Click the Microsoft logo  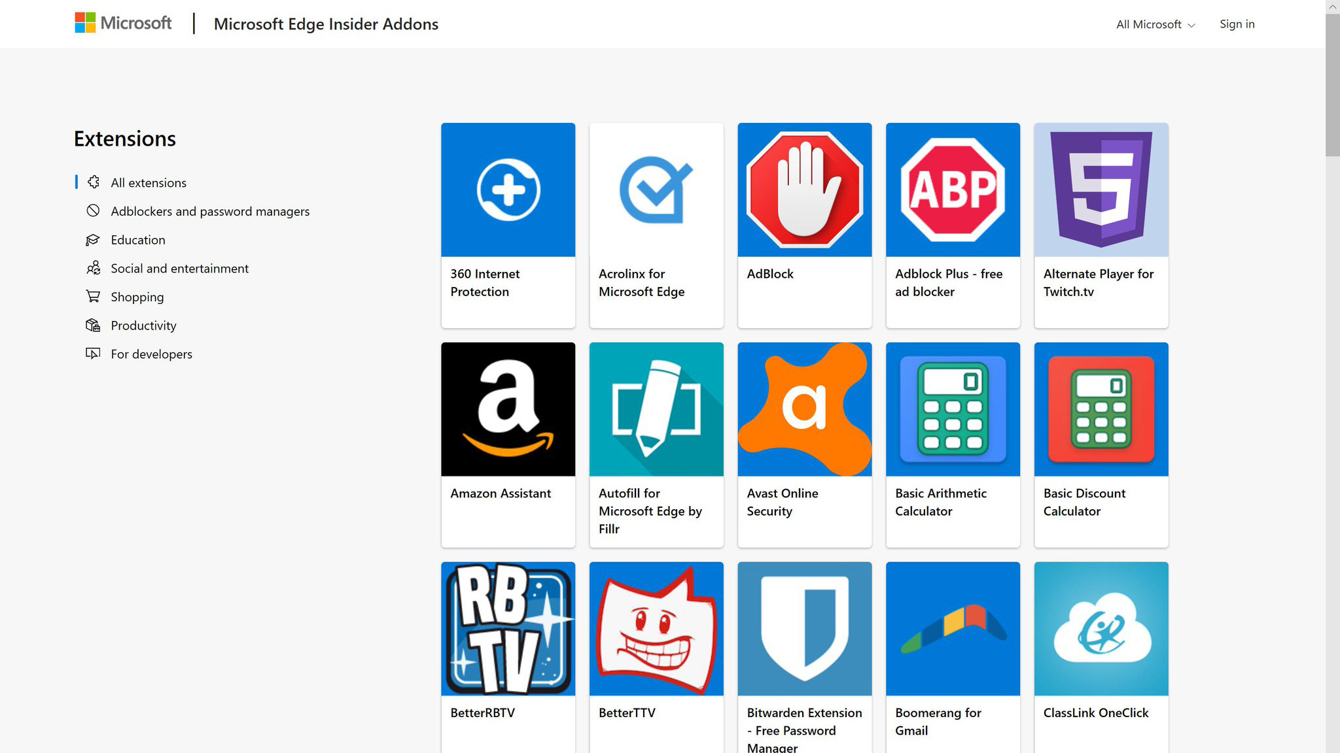(x=123, y=24)
